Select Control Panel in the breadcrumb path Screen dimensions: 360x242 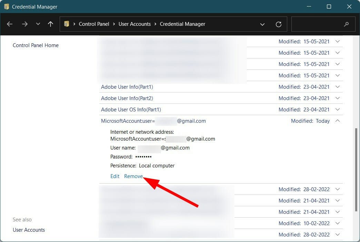coord(94,24)
